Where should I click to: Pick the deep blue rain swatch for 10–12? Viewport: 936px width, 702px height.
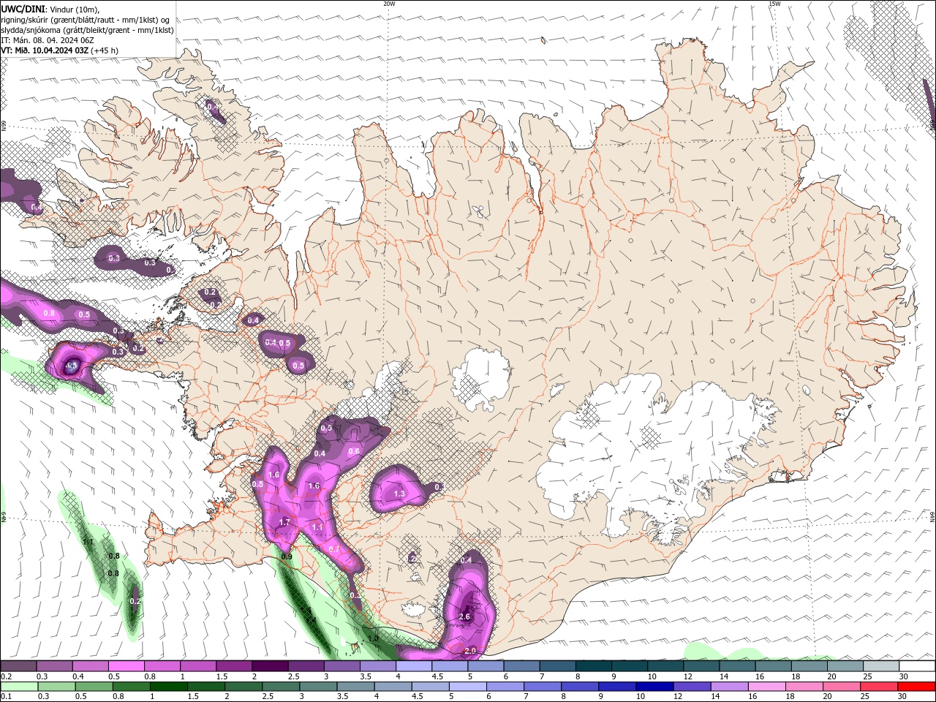point(653,687)
